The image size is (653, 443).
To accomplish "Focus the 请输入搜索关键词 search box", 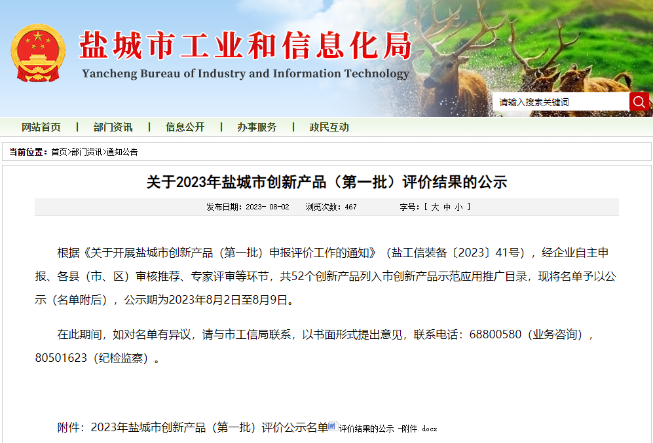I will (561, 102).
